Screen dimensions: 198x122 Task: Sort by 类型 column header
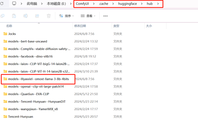116,26
